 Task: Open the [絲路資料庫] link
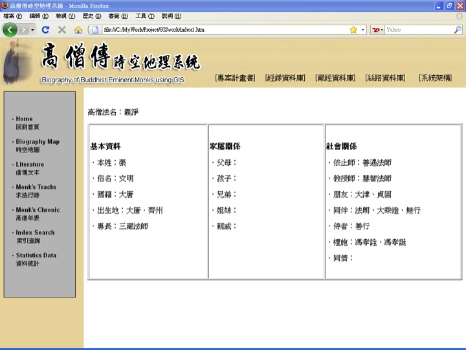(x=385, y=78)
